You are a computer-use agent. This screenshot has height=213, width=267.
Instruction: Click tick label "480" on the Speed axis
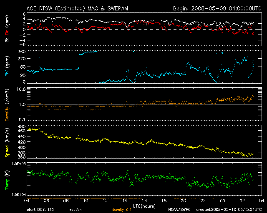click(22, 126)
